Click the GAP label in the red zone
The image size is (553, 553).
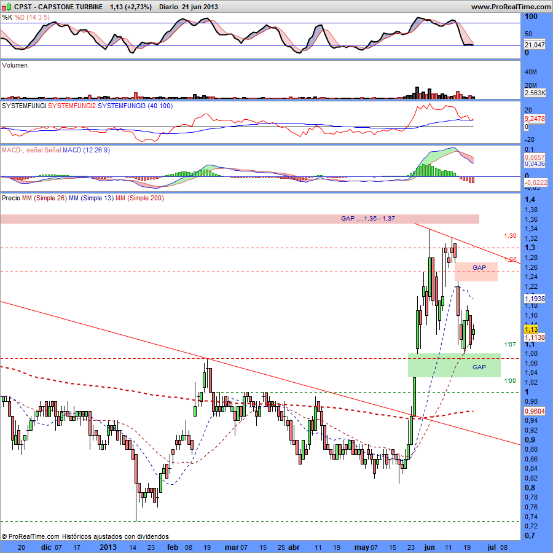(x=479, y=268)
